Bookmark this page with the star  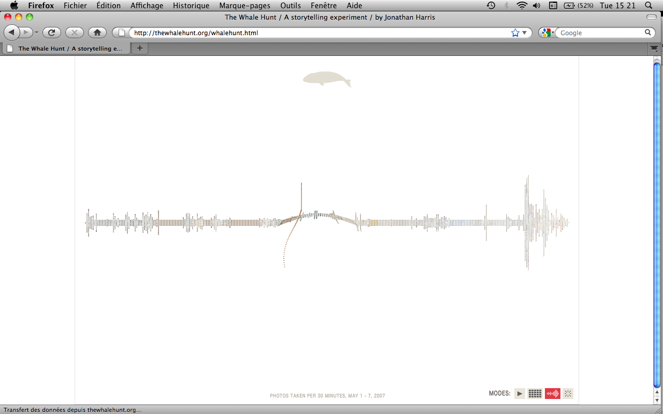pyautogui.click(x=515, y=33)
